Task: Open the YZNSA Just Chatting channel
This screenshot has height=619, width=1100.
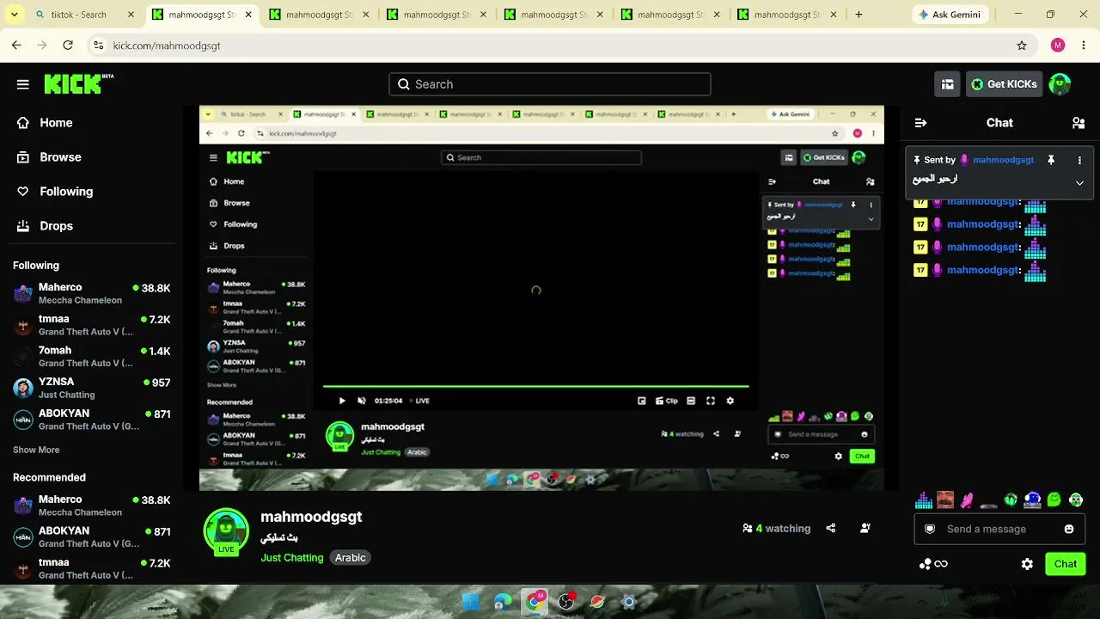Action: [x=92, y=388]
